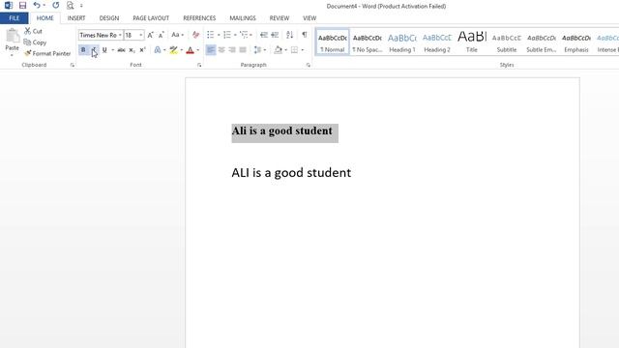This screenshot has width=619, height=348.
Task: Apply yellow text highlight color
Action: (174, 50)
